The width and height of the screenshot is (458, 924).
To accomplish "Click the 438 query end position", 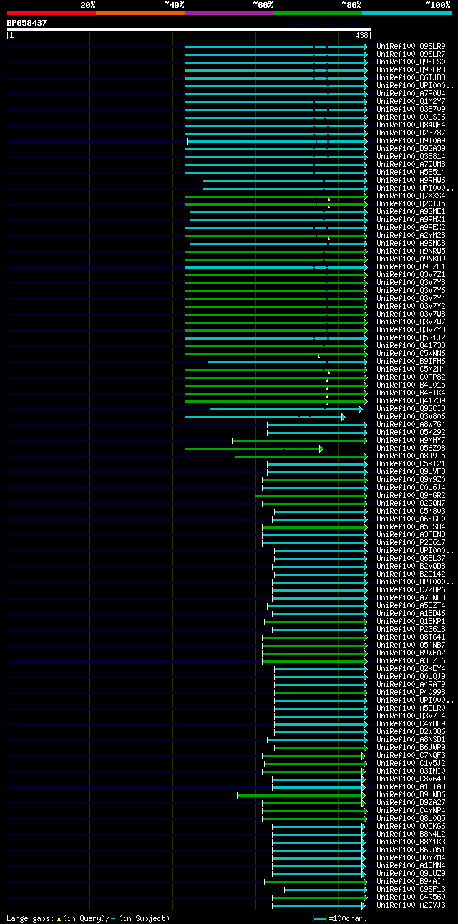I will pyautogui.click(x=361, y=35).
